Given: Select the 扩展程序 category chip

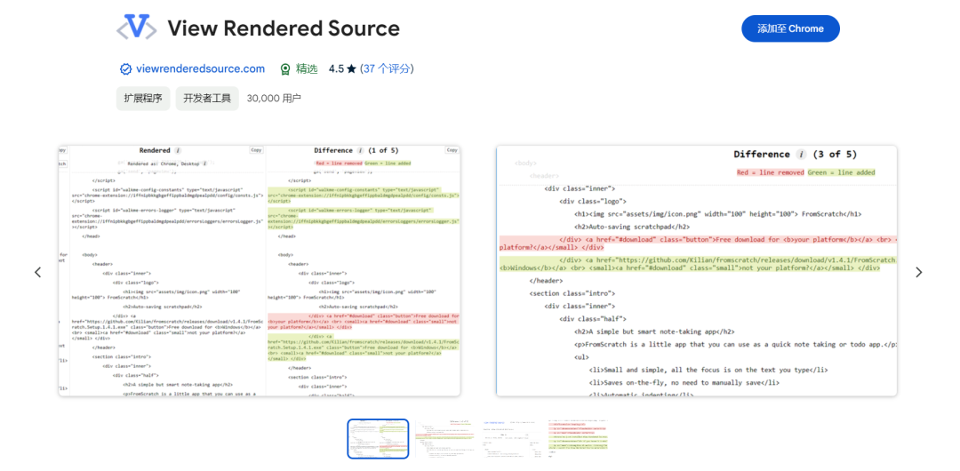Looking at the screenshot, I should coord(143,99).
